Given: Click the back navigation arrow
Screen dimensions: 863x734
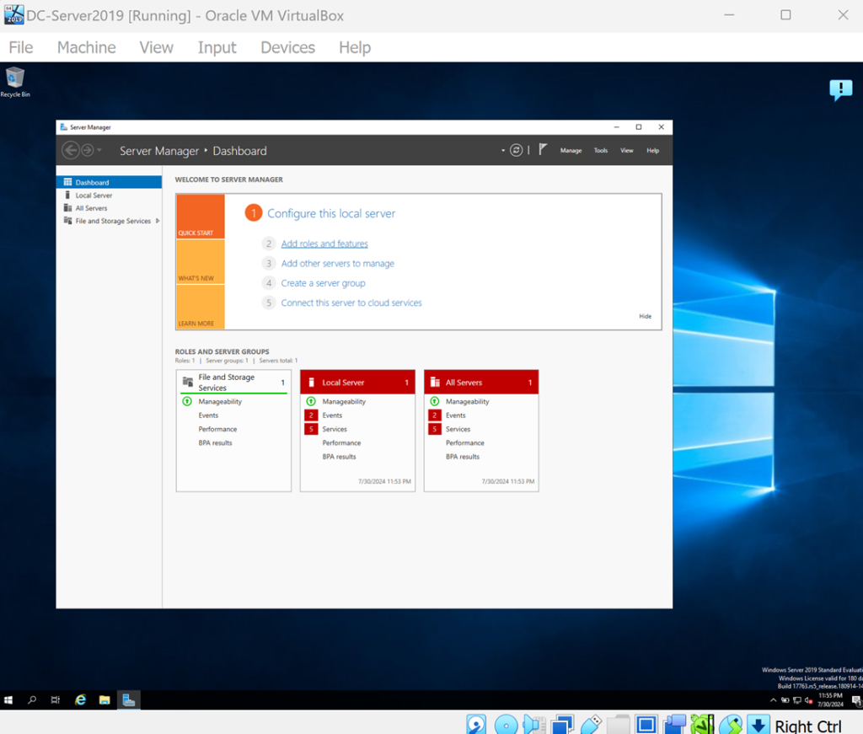Looking at the screenshot, I should click(x=71, y=151).
